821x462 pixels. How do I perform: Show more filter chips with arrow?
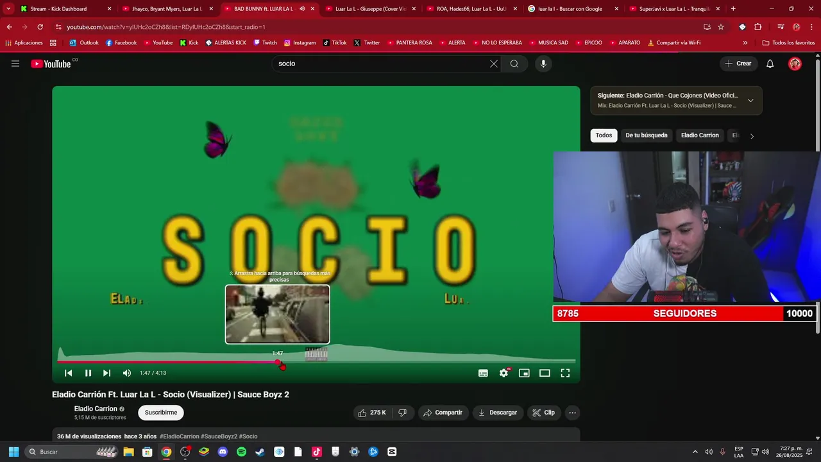pyautogui.click(x=752, y=136)
